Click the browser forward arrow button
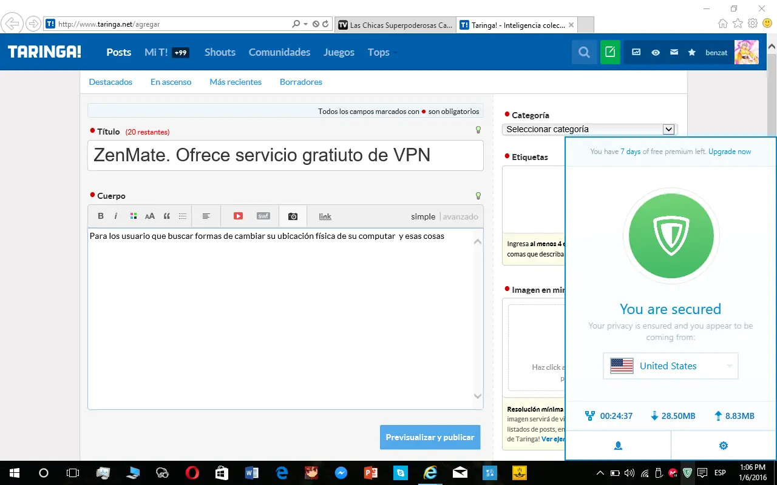The height and width of the screenshot is (485, 777). (x=33, y=24)
